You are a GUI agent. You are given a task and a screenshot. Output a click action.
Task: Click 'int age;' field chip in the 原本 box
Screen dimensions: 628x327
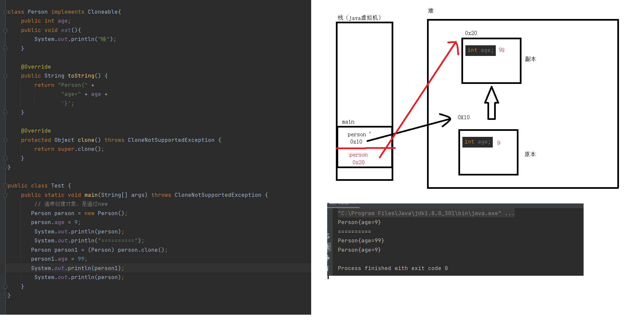tap(477, 142)
